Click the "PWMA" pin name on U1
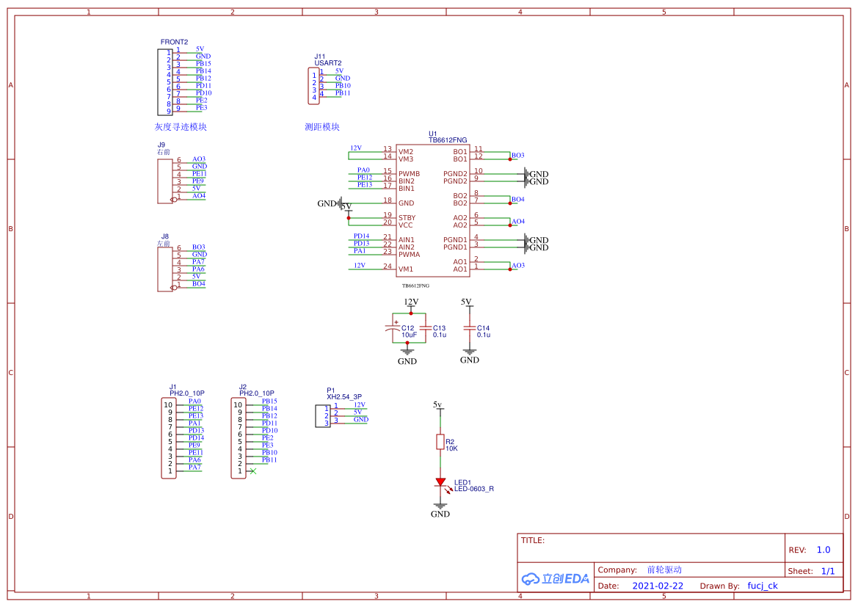 pyautogui.click(x=410, y=255)
